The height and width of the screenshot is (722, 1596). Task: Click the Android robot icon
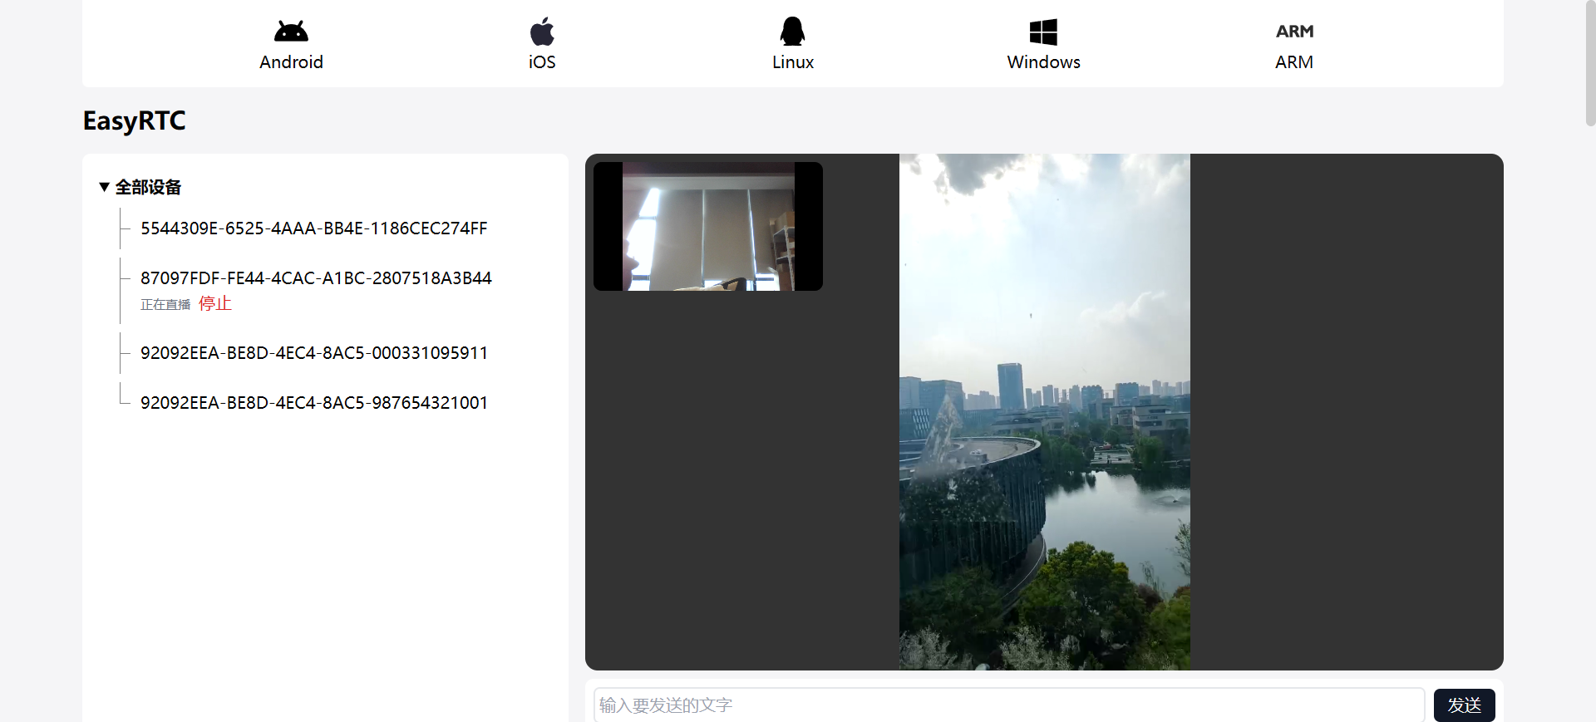291,32
